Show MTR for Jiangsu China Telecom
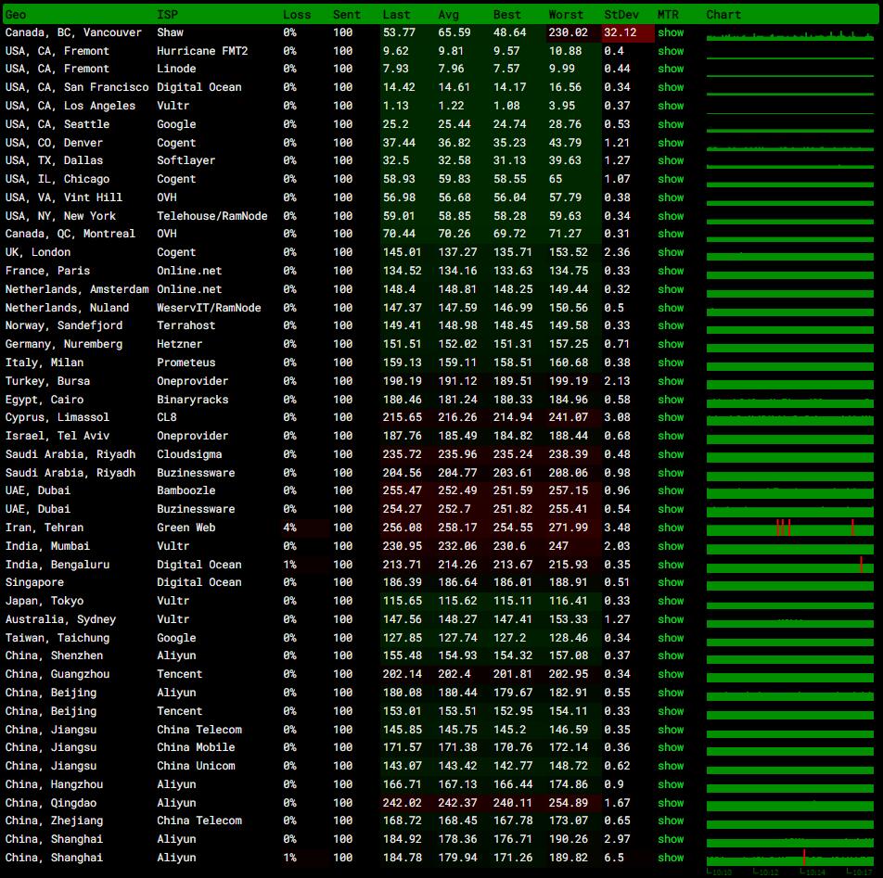883x878 pixels. (671, 730)
